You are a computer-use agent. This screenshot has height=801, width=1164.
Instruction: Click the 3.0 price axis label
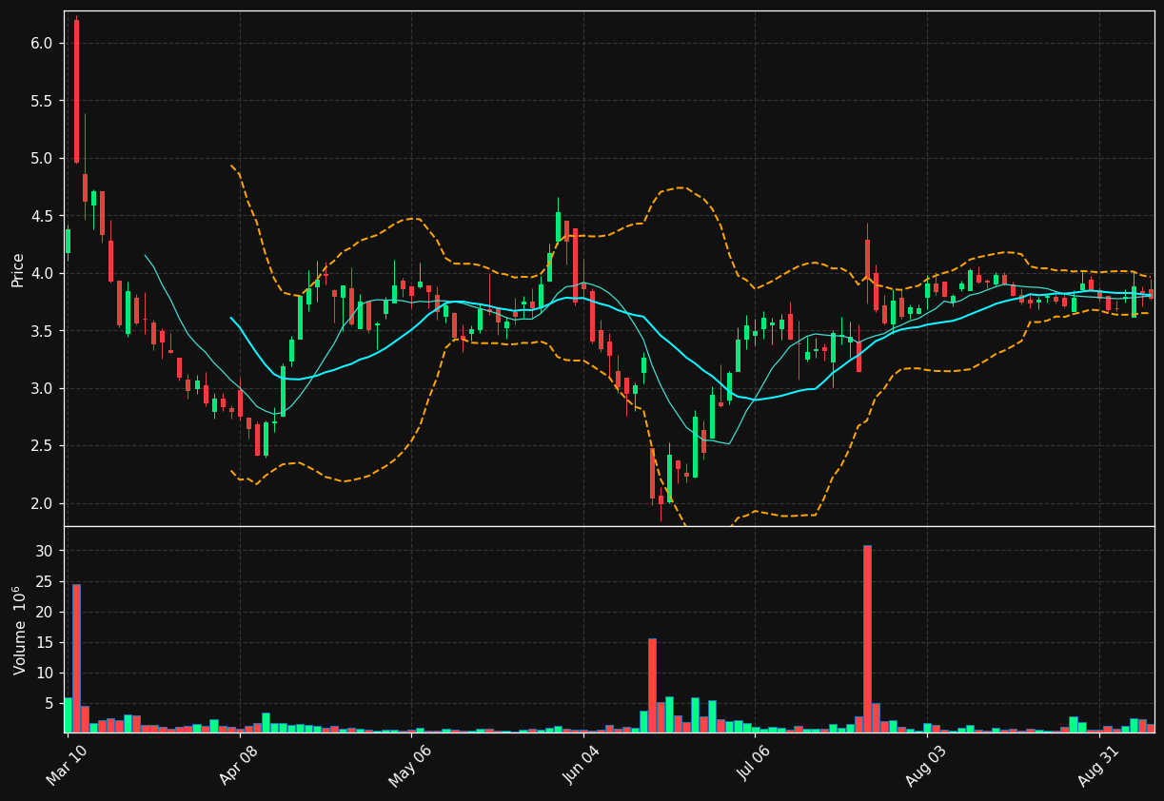(41, 388)
